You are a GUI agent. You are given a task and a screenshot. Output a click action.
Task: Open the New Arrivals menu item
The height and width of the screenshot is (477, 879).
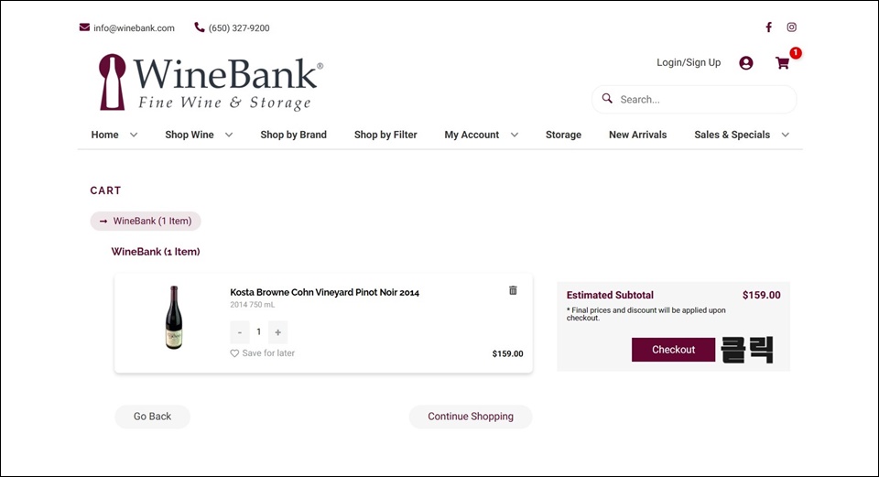(x=638, y=135)
